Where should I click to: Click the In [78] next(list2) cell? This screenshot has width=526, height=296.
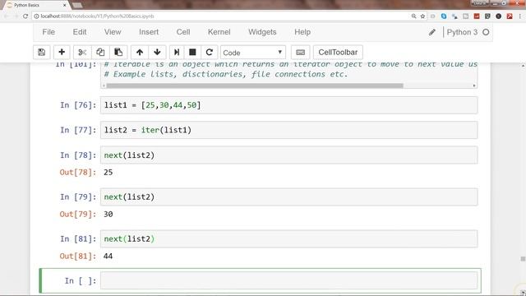coord(288,155)
